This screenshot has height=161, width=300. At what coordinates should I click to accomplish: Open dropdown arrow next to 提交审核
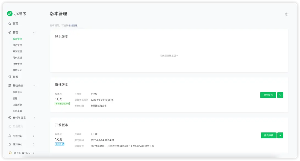280,135
